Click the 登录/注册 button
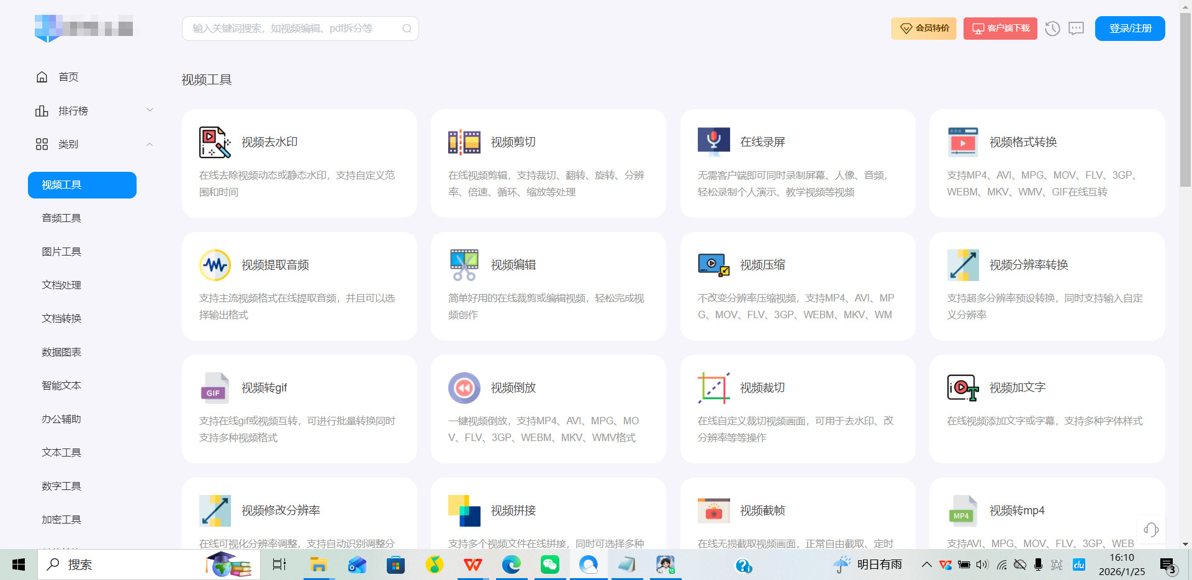1192x580 pixels. (1129, 28)
